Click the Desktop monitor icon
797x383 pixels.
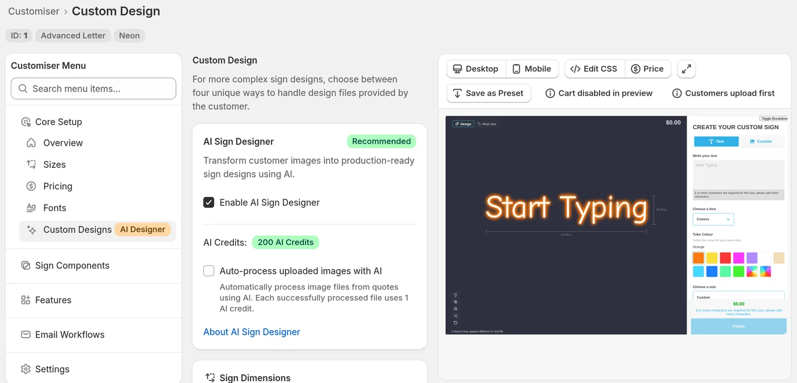coord(457,69)
